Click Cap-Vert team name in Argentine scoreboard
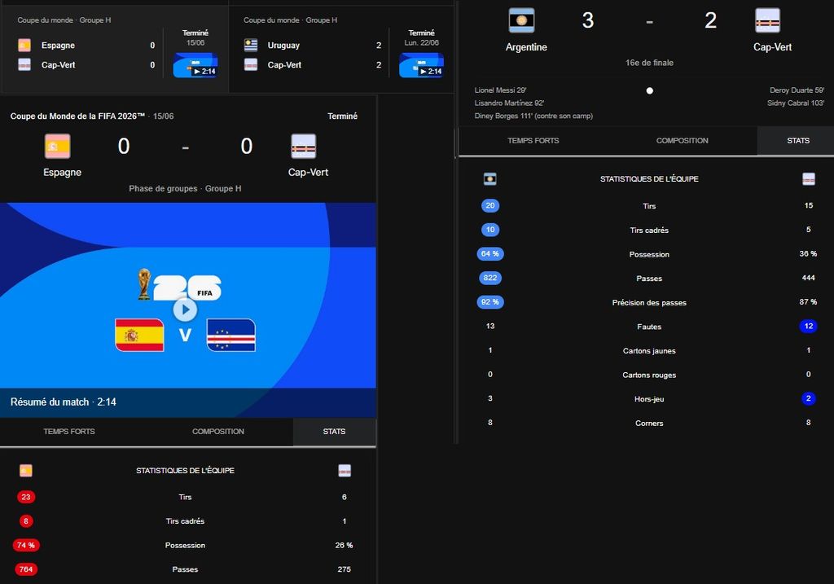 coord(772,46)
